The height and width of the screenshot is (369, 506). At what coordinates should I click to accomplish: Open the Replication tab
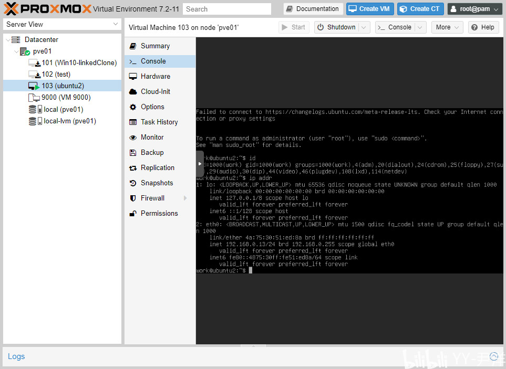coord(160,167)
